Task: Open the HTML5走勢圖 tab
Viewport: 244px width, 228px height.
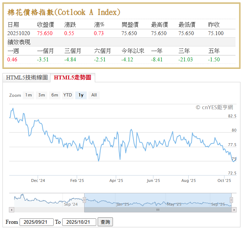Action: [73, 77]
